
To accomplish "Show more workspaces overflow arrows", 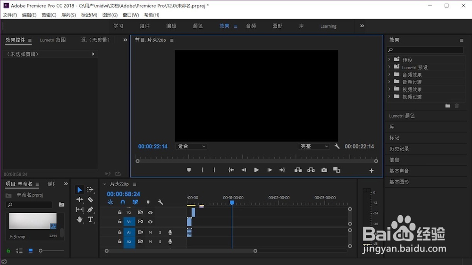I will point(362,26).
